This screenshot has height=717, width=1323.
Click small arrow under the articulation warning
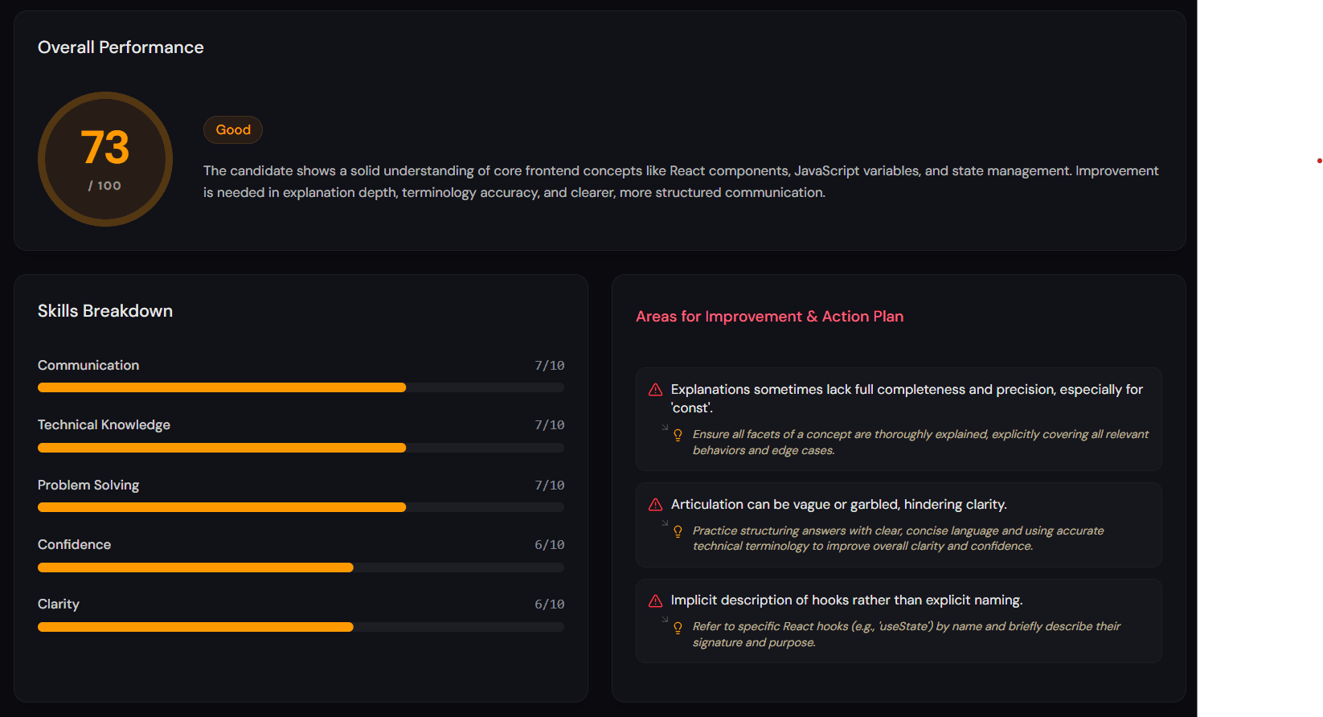(x=665, y=523)
